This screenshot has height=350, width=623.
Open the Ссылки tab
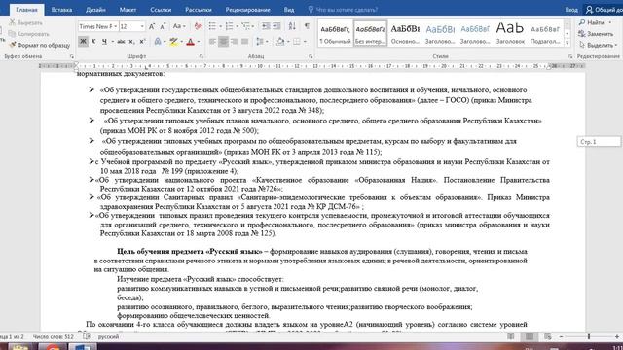pos(161,10)
